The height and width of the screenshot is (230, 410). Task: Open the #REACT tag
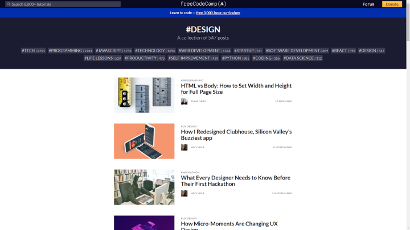tap(343, 51)
